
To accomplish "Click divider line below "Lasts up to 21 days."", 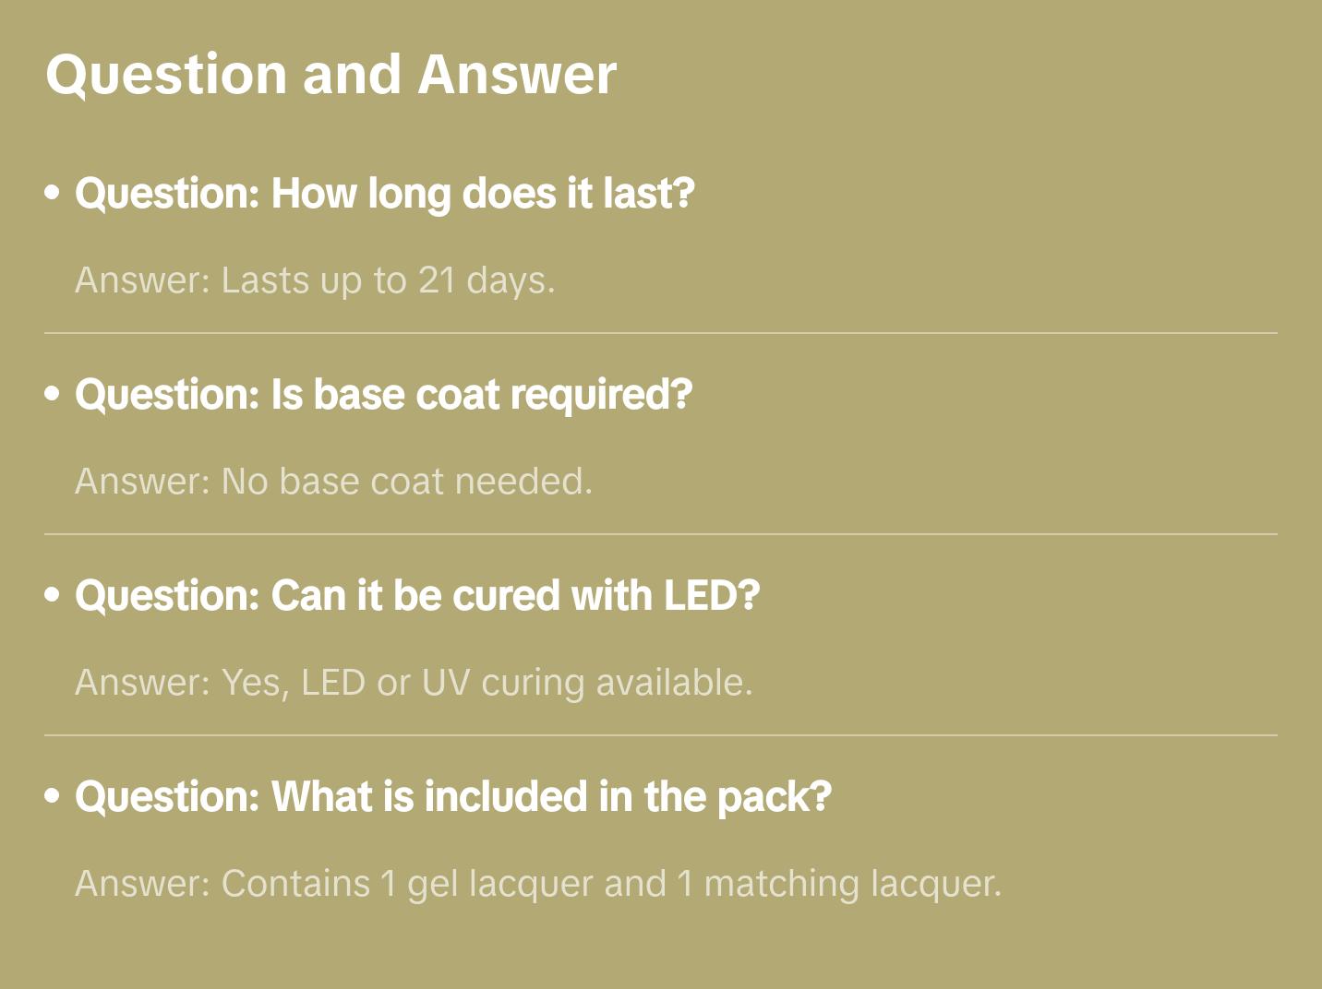I will click(661, 333).
